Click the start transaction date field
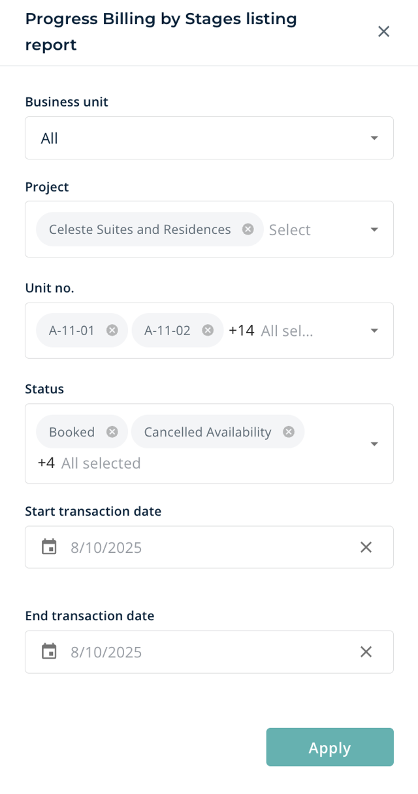The image size is (418, 794). coord(196,547)
